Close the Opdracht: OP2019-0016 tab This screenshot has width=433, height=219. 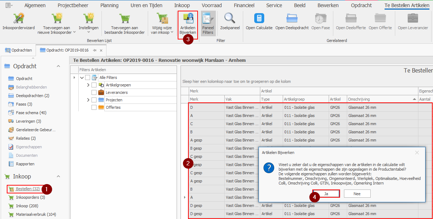point(101,50)
